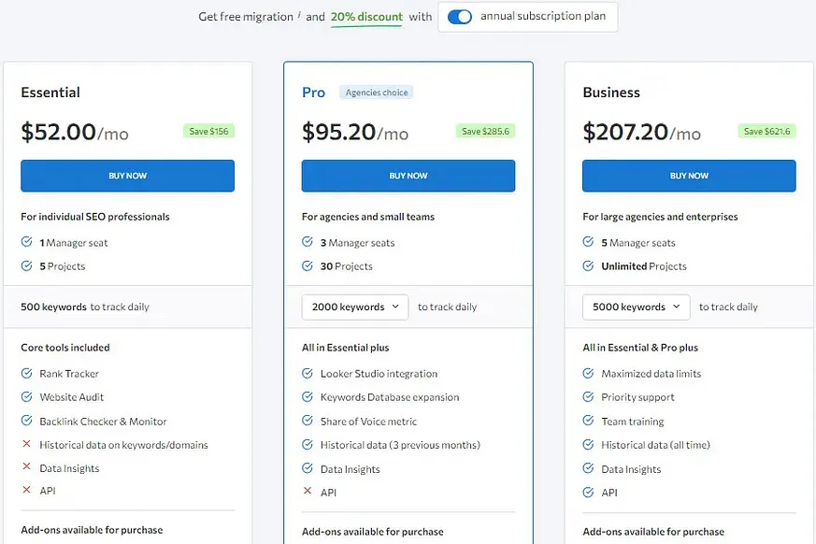Toggle the annual subscription plan switch

[460, 17]
